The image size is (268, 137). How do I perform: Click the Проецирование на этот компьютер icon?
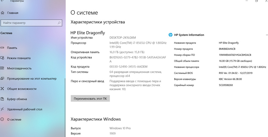(x=2, y=78)
